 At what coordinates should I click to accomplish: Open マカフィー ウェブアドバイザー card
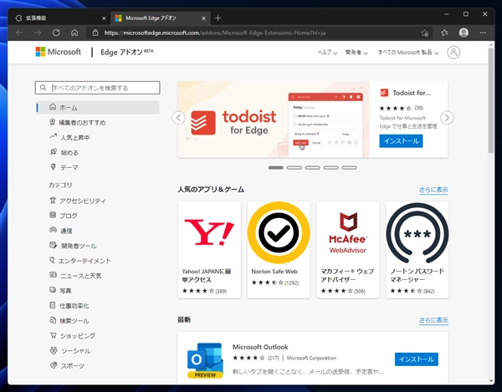[x=348, y=250]
